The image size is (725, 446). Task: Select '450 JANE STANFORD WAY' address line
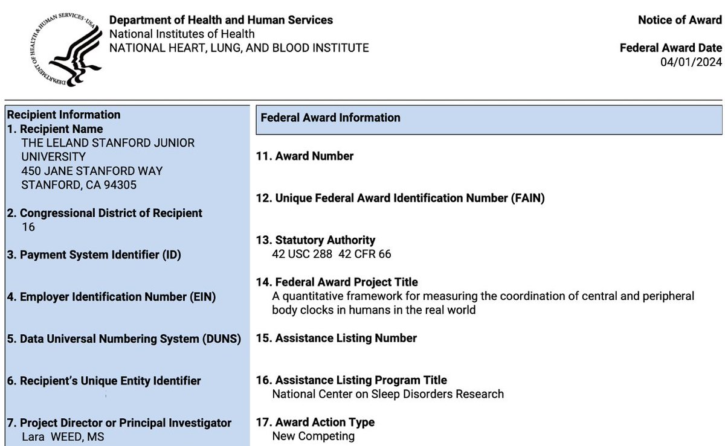(92, 171)
